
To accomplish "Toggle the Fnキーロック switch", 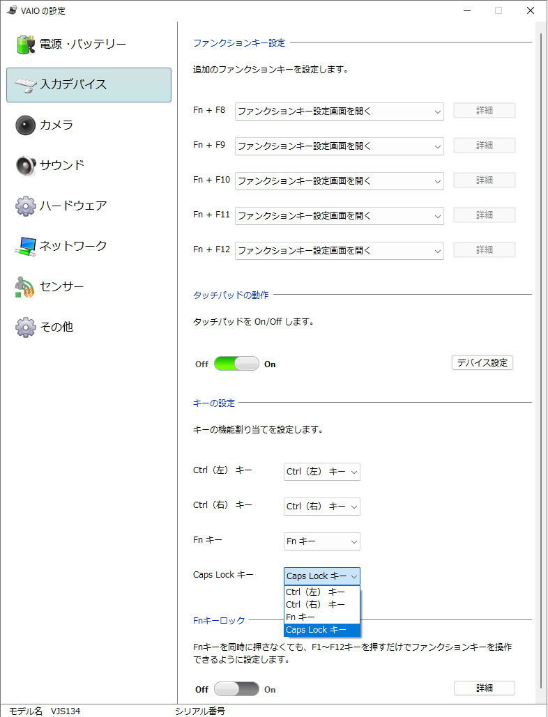I will click(x=236, y=689).
